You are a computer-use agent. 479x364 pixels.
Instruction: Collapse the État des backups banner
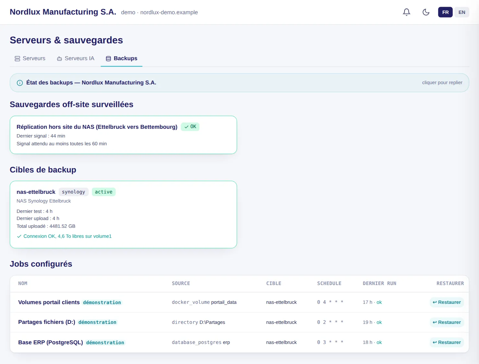point(240,83)
